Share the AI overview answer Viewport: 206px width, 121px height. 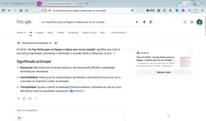click(18, 98)
